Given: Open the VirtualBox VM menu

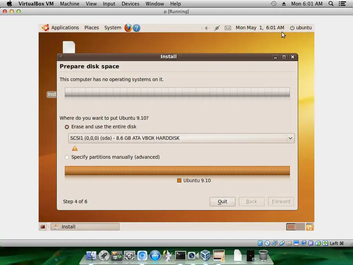Looking at the screenshot, I should click(x=36, y=3).
